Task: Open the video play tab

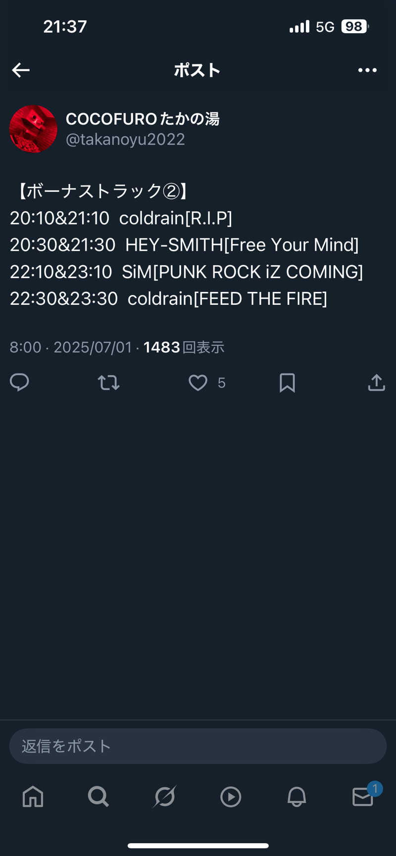Action: coord(231,797)
